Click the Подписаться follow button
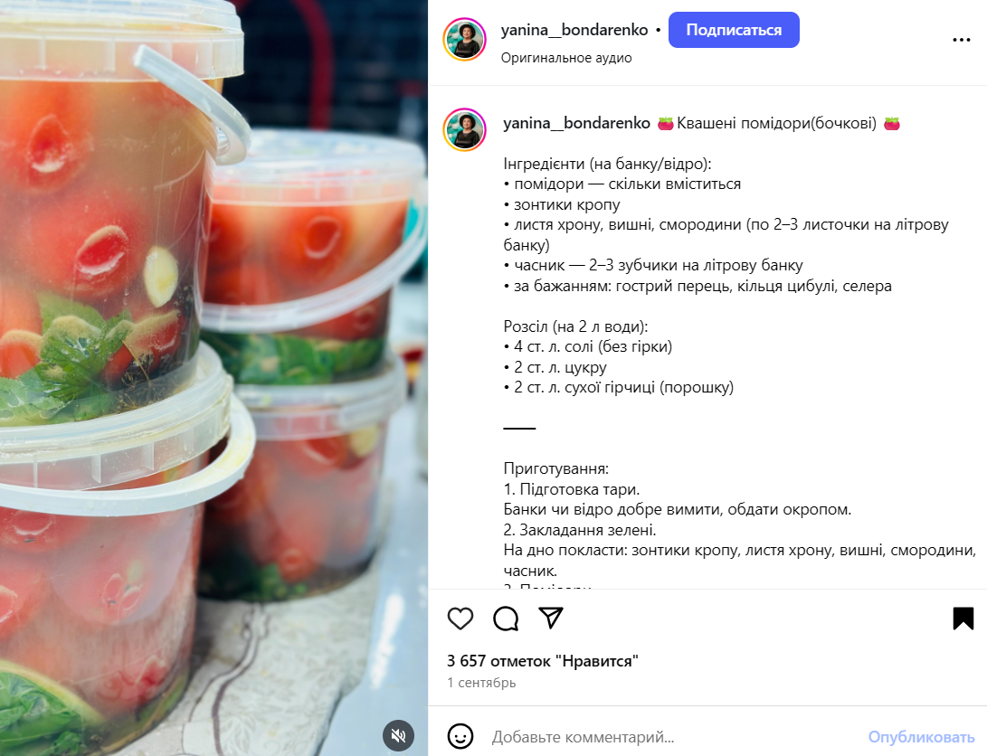The height and width of the screenshot is (756, 987). (x=734, y=30)
